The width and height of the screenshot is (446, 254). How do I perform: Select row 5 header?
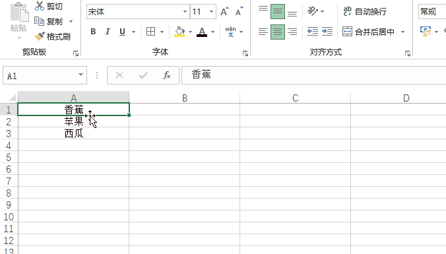click(9, 157)
